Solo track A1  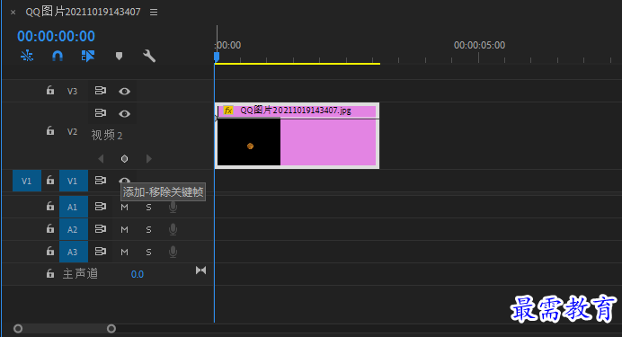tap(148, 207)
